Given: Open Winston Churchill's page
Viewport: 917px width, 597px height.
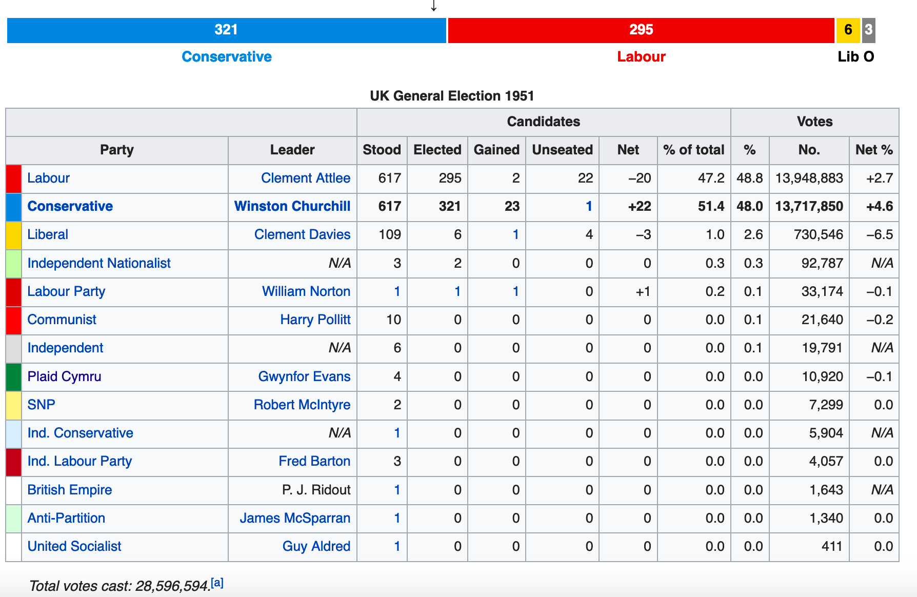Looking at the screenshot, I should [292, 206].
